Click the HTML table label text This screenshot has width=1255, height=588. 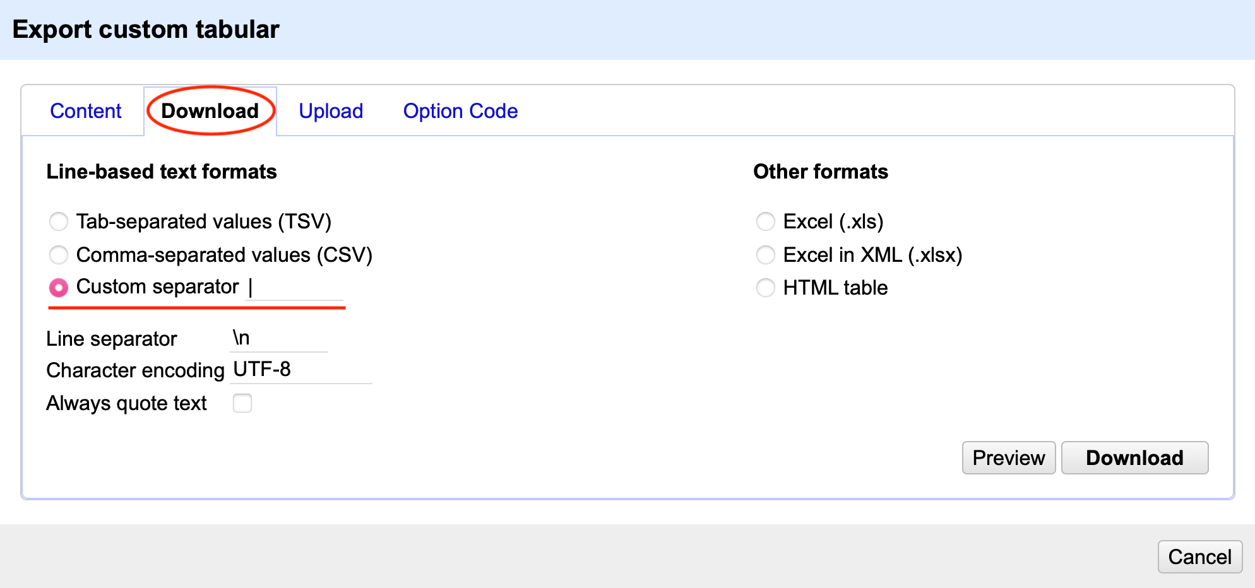click(x=835, y=288)
